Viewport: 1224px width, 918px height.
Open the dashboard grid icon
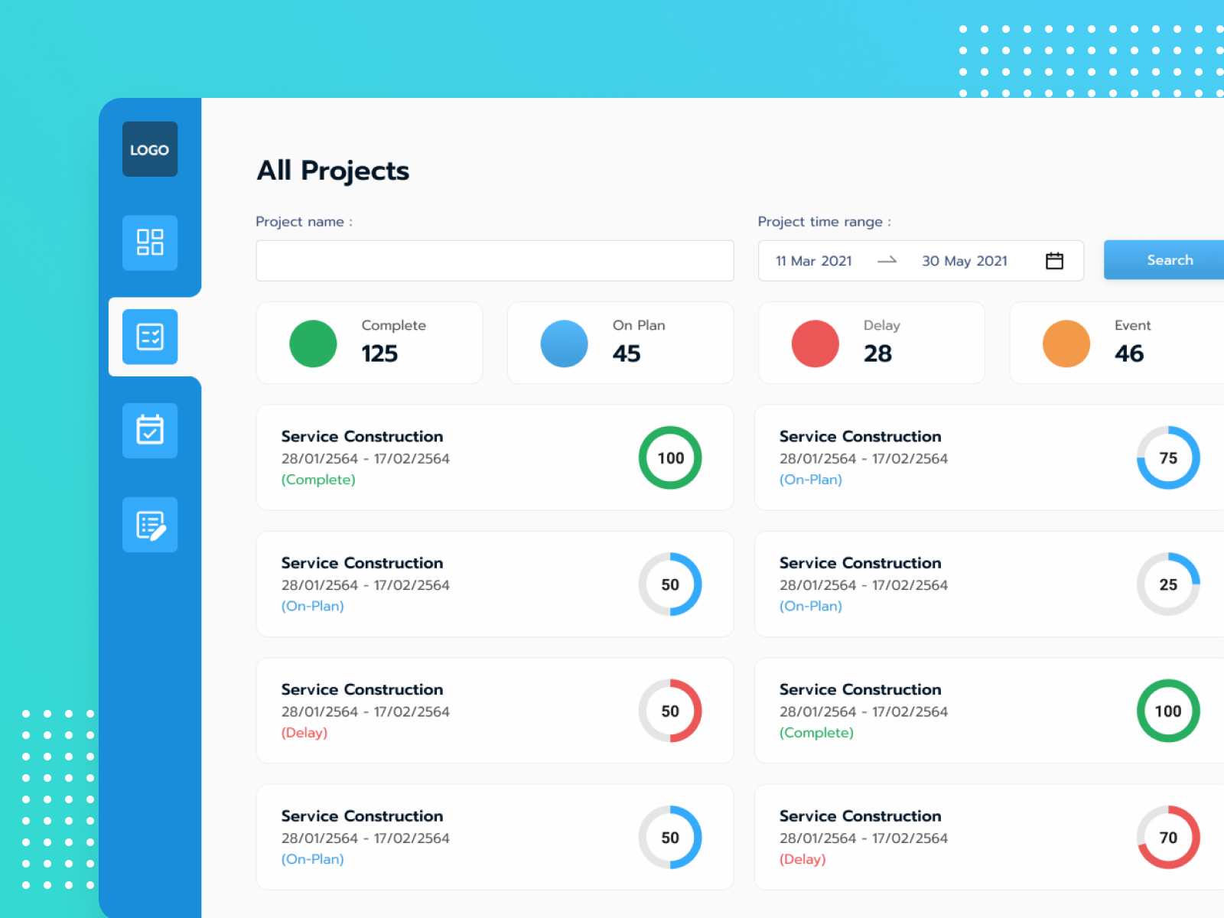click(x=149, y=243)
